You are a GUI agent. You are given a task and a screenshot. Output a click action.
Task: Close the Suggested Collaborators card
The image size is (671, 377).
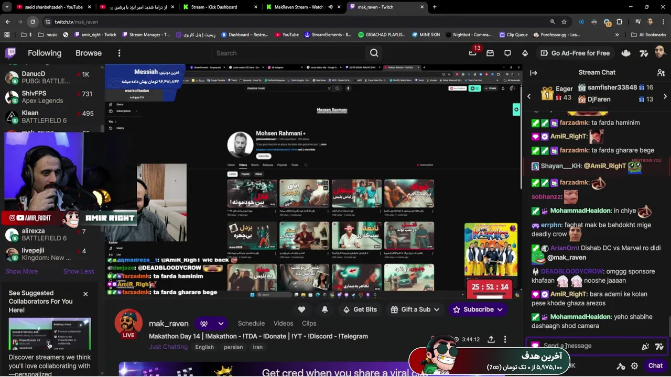coord(85,294)
